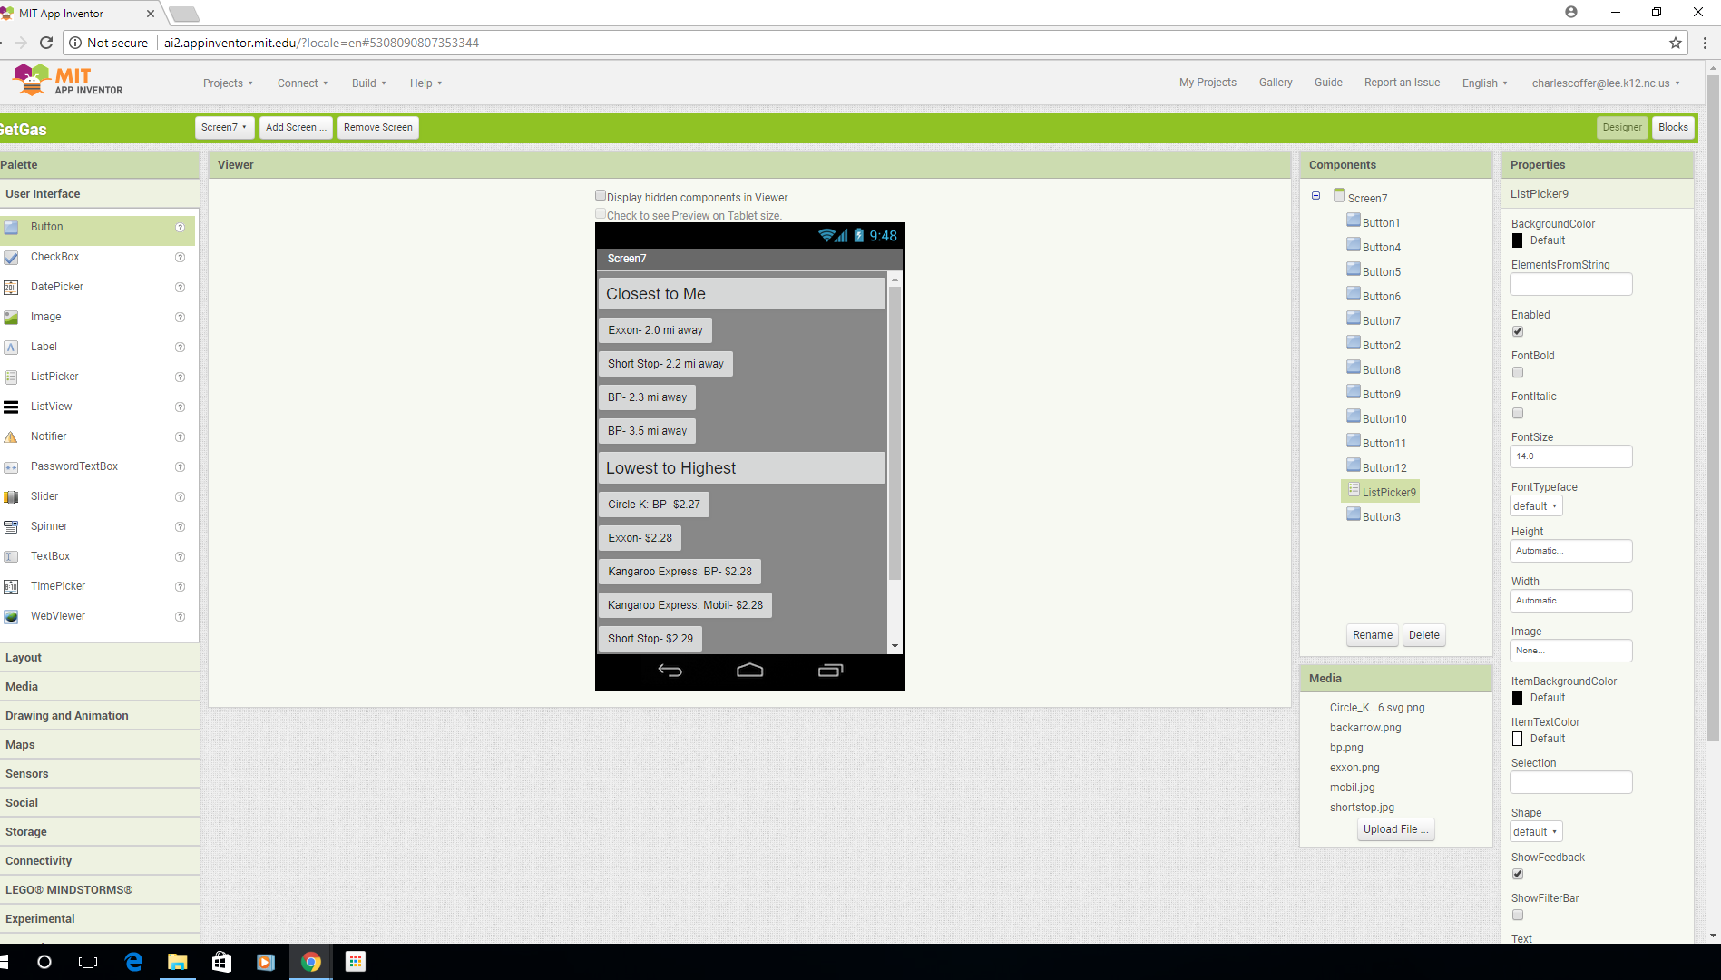Expand the Media palette section

pos(100,687)
